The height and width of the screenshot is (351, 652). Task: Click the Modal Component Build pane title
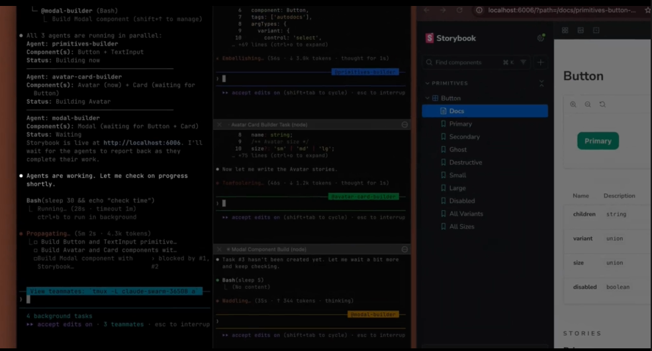point(269,249)
